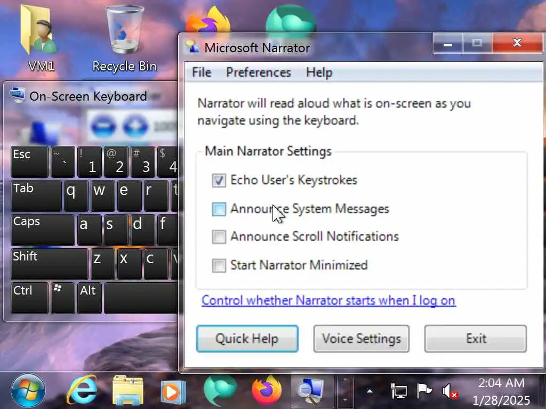Click the e key on the keyboard
Screen dimensions: 546x409
(130, 196)
